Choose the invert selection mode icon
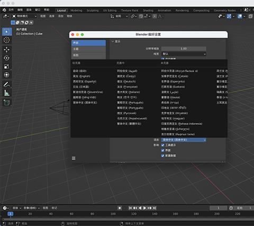The width and height of the screenshot is (254, 226). coord(26,23)
